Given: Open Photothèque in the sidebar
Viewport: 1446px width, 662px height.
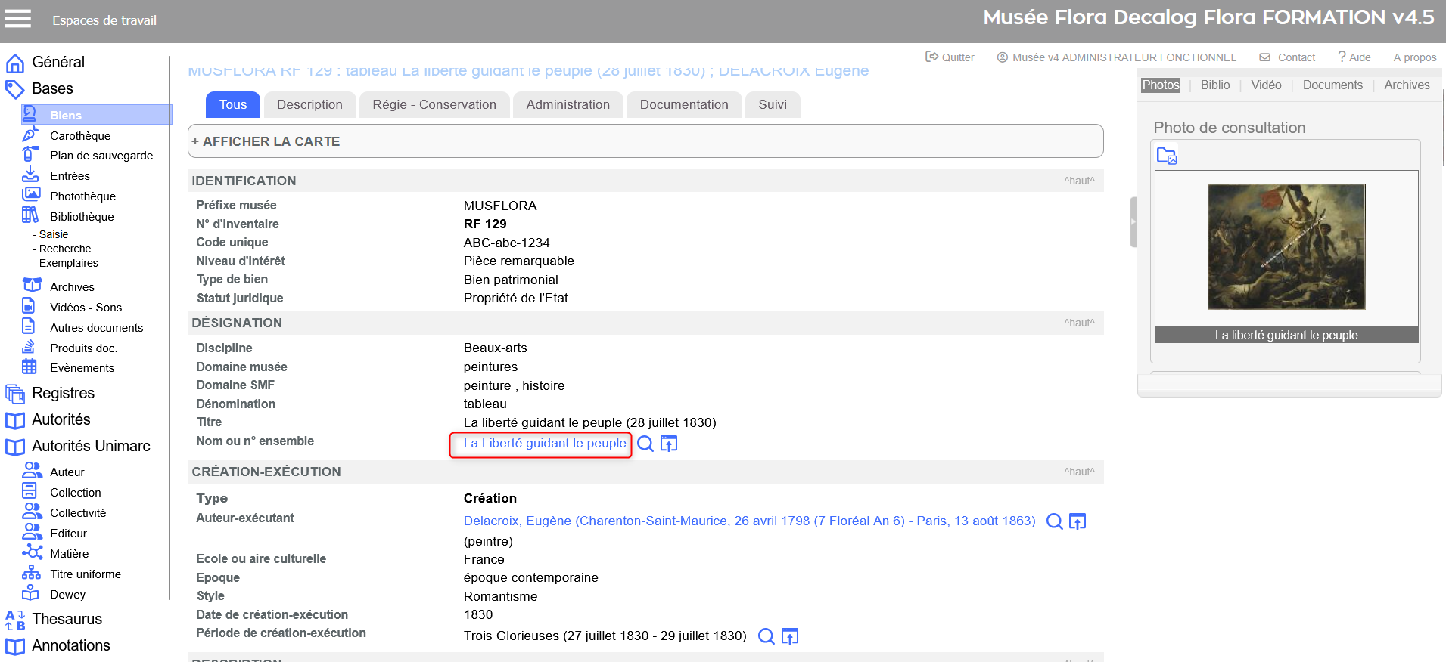Looking at the screenshot, I should tap(82, 196).
